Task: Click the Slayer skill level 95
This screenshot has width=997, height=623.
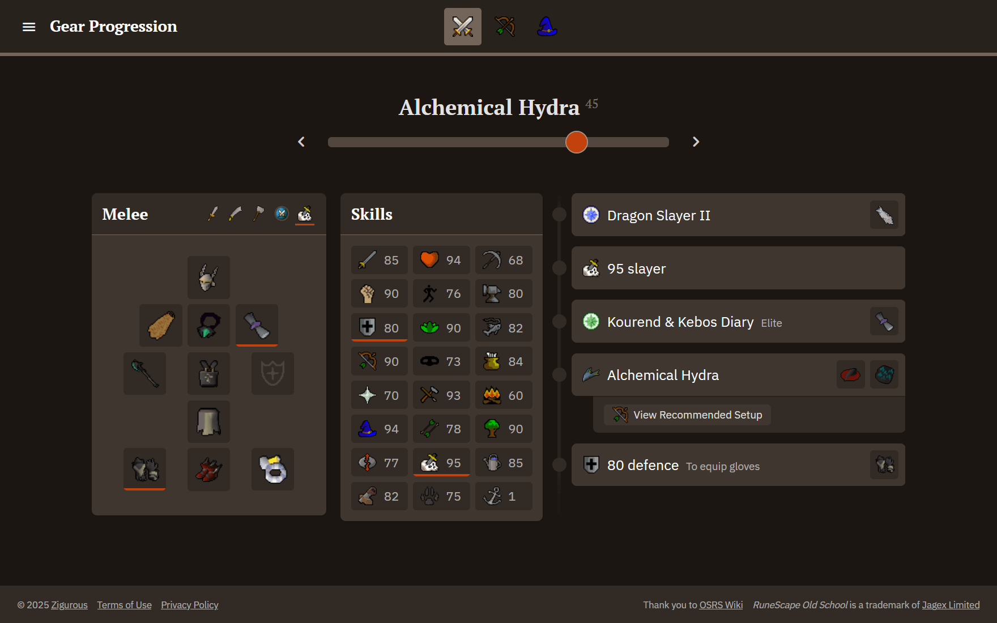Action: (441, 463)
